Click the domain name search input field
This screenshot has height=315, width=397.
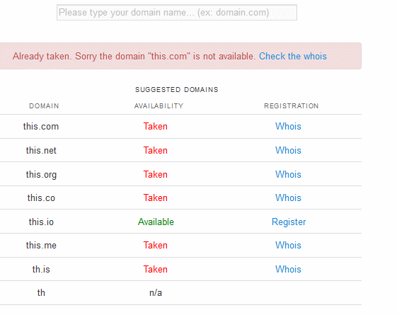pyautogui.click(x=177, y=13)
